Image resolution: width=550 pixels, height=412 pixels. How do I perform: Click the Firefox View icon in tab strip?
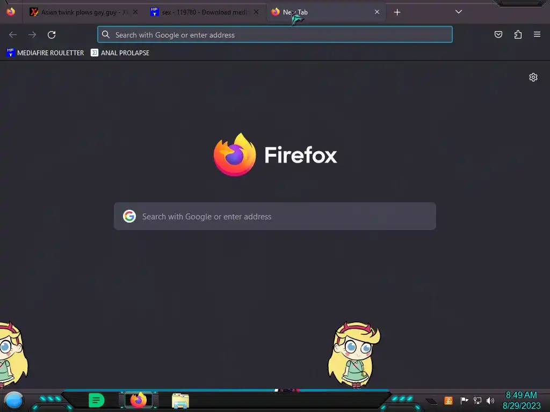coord(11,12)
